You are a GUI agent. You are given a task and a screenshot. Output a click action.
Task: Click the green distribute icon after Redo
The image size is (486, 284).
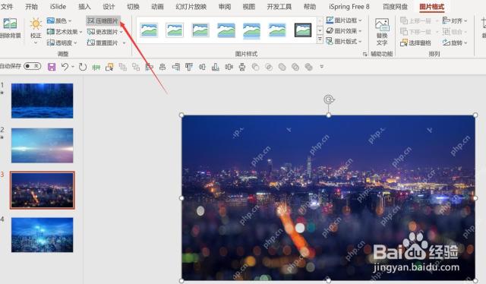(96, 67)
